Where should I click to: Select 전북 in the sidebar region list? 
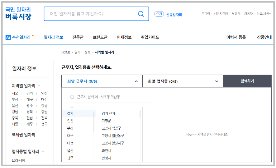click(x=44, y=118)
